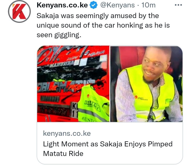This screenshot has width=191, height=165.
Task: Click the vest logo on man's chest
Action: 141,98
